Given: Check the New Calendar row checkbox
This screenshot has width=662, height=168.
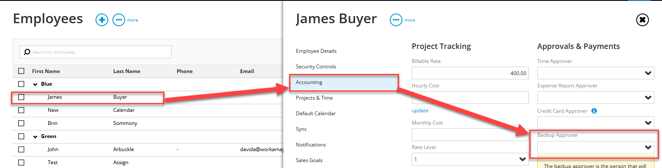Looking at the screenshot, I should (x=21, y=110).
